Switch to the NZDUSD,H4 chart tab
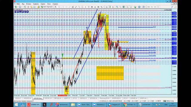This screenshot has height=107, width=191. tap(93, 98)
